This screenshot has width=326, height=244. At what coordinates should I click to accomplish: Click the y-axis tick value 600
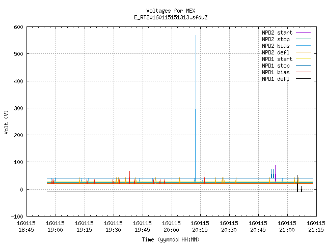(18, 27)
